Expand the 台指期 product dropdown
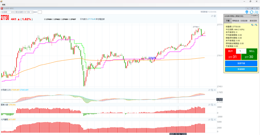Screen dimensions: 260x135 point(7,12)
